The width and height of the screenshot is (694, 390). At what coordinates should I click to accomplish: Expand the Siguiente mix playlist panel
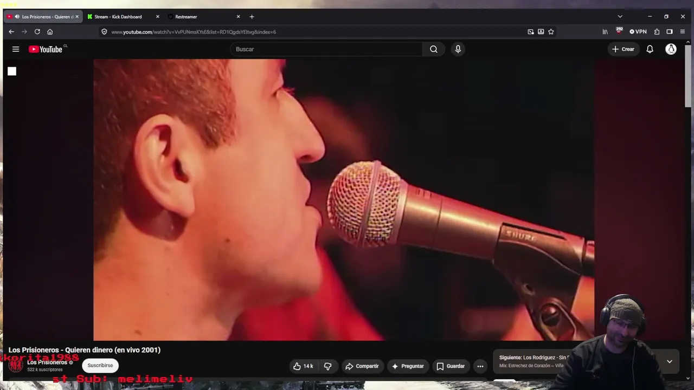coord(670,361)
